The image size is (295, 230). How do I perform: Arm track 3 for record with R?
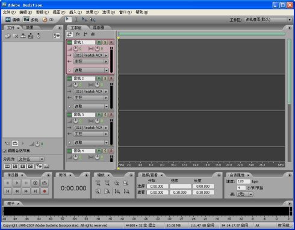[111, 114]
